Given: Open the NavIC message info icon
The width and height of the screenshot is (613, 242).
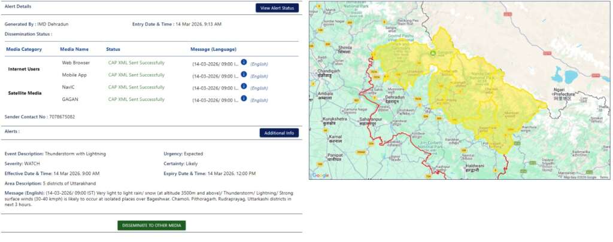Looking at the screenshot, I should [x=244, y=87].
